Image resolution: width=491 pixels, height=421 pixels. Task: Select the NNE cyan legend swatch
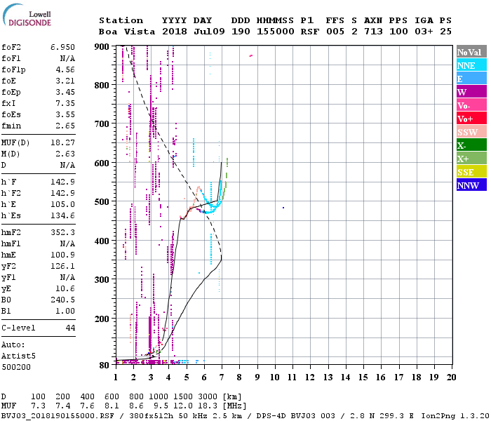click(x=471, y=65)
